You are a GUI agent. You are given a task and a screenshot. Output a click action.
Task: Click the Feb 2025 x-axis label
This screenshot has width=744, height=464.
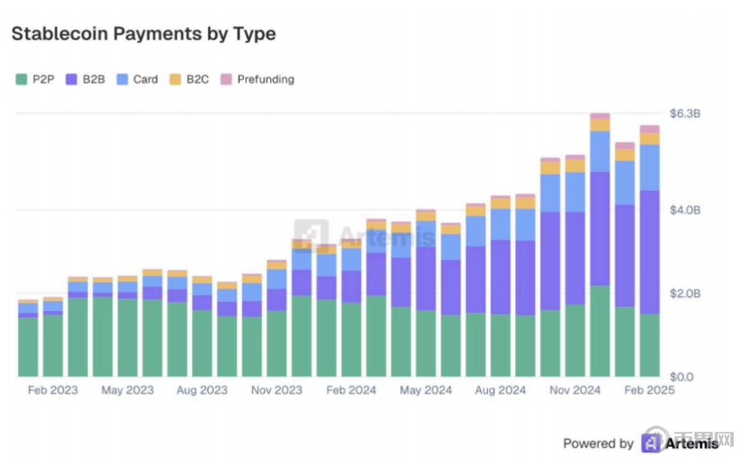(x=649, y=391)
